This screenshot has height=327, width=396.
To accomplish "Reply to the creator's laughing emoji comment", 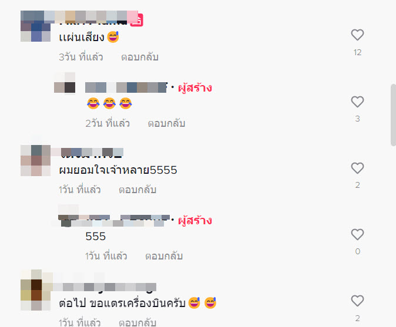I will click(x=166, y=123).
